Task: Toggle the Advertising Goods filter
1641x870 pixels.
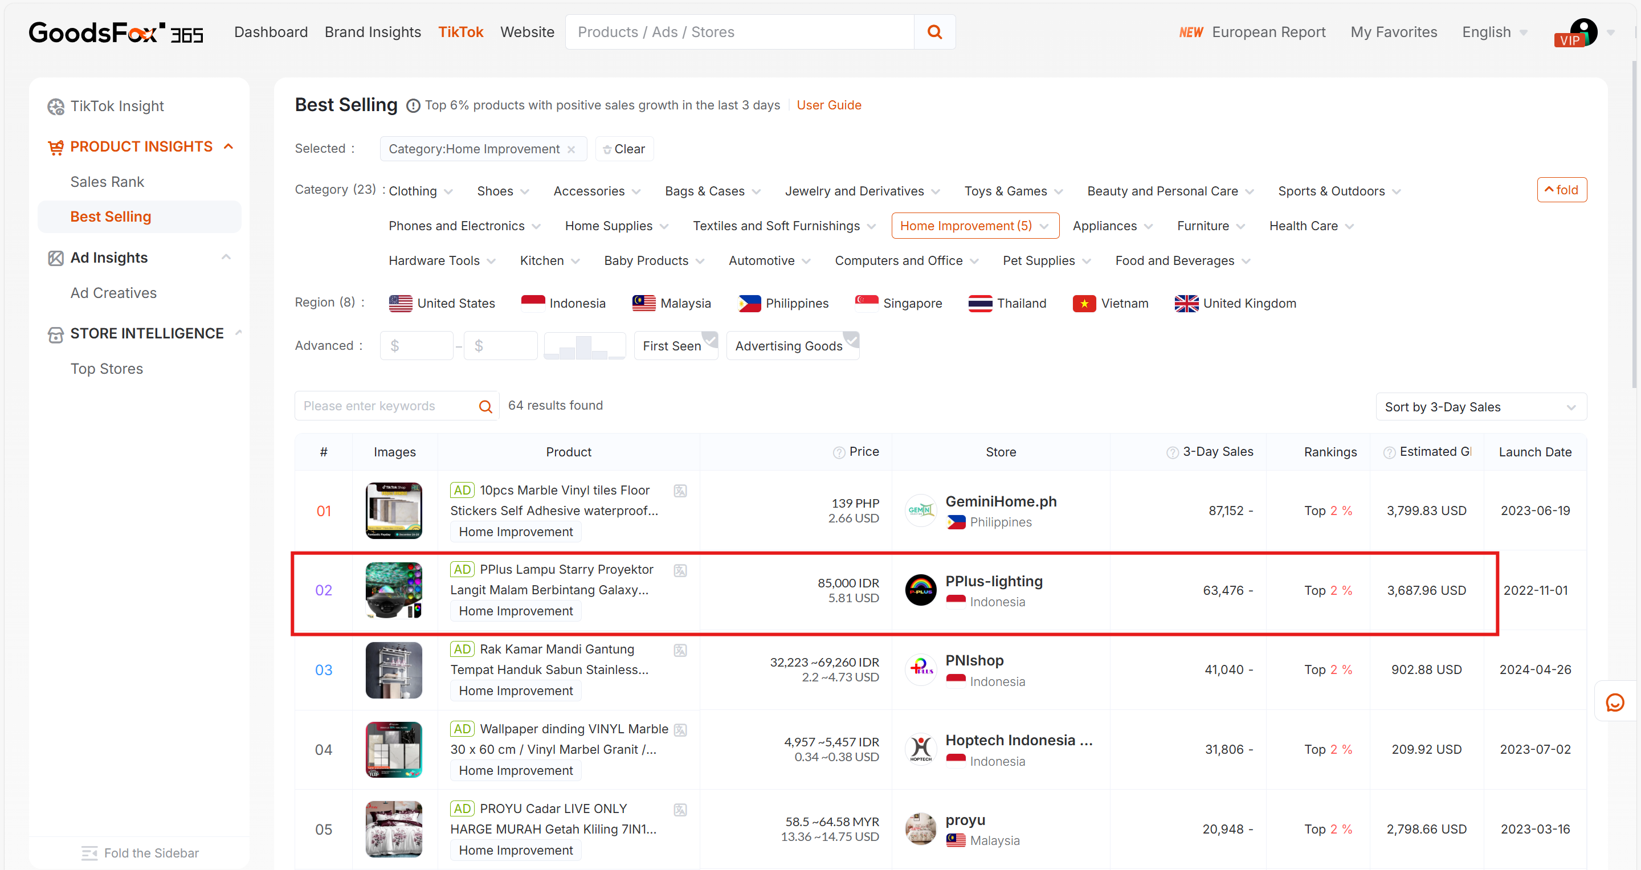Action: coord(793,346)
